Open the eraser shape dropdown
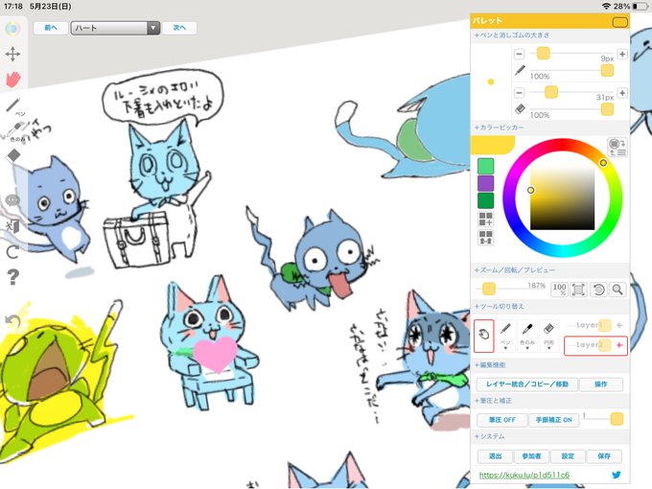 coord(548,336)
